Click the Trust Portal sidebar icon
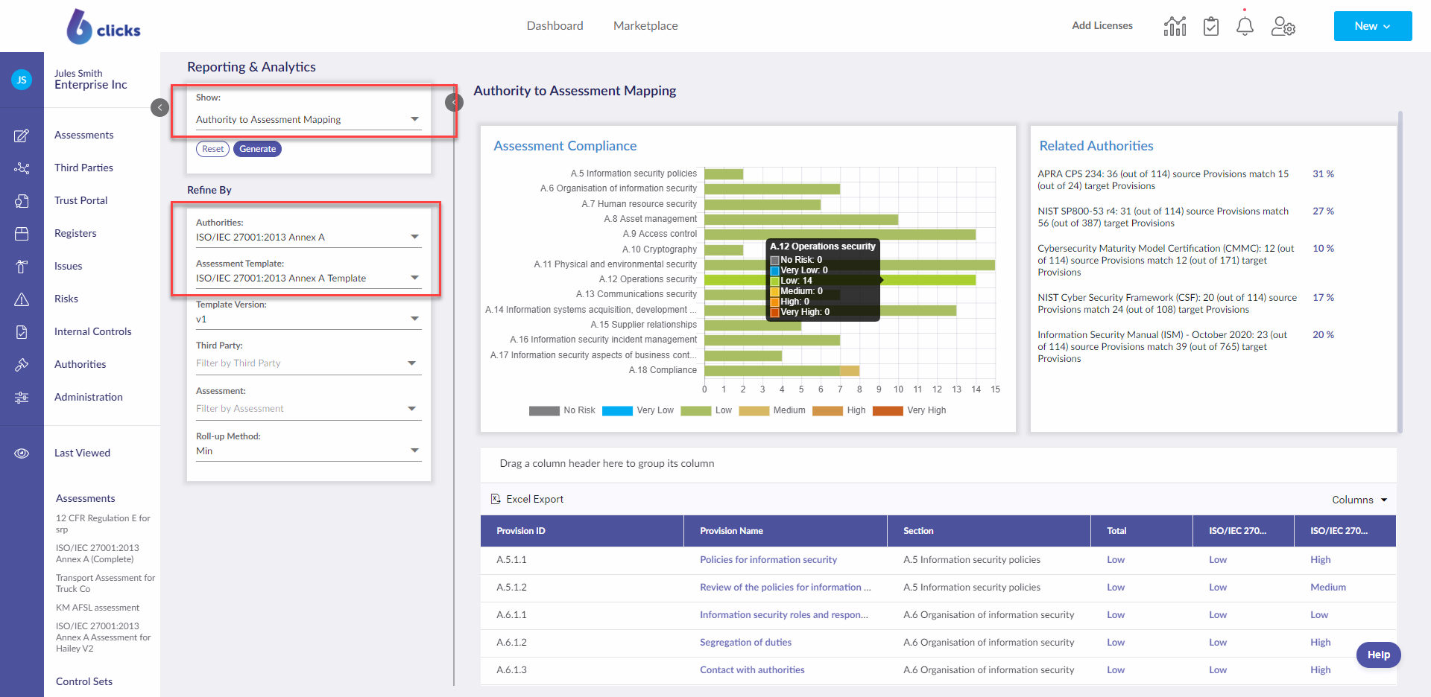Image resolution: width=1431 pixels, height=697 pixels. click(x=22, y=201)
